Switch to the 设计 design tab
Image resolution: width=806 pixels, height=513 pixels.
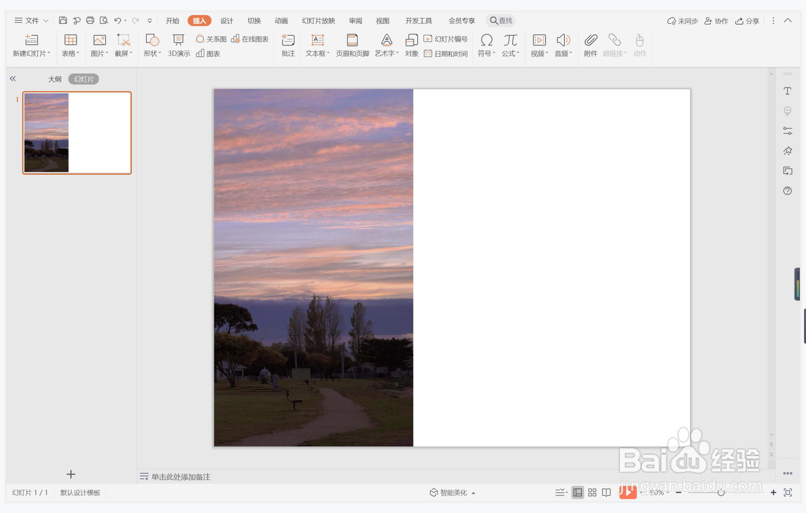point(226,21)
